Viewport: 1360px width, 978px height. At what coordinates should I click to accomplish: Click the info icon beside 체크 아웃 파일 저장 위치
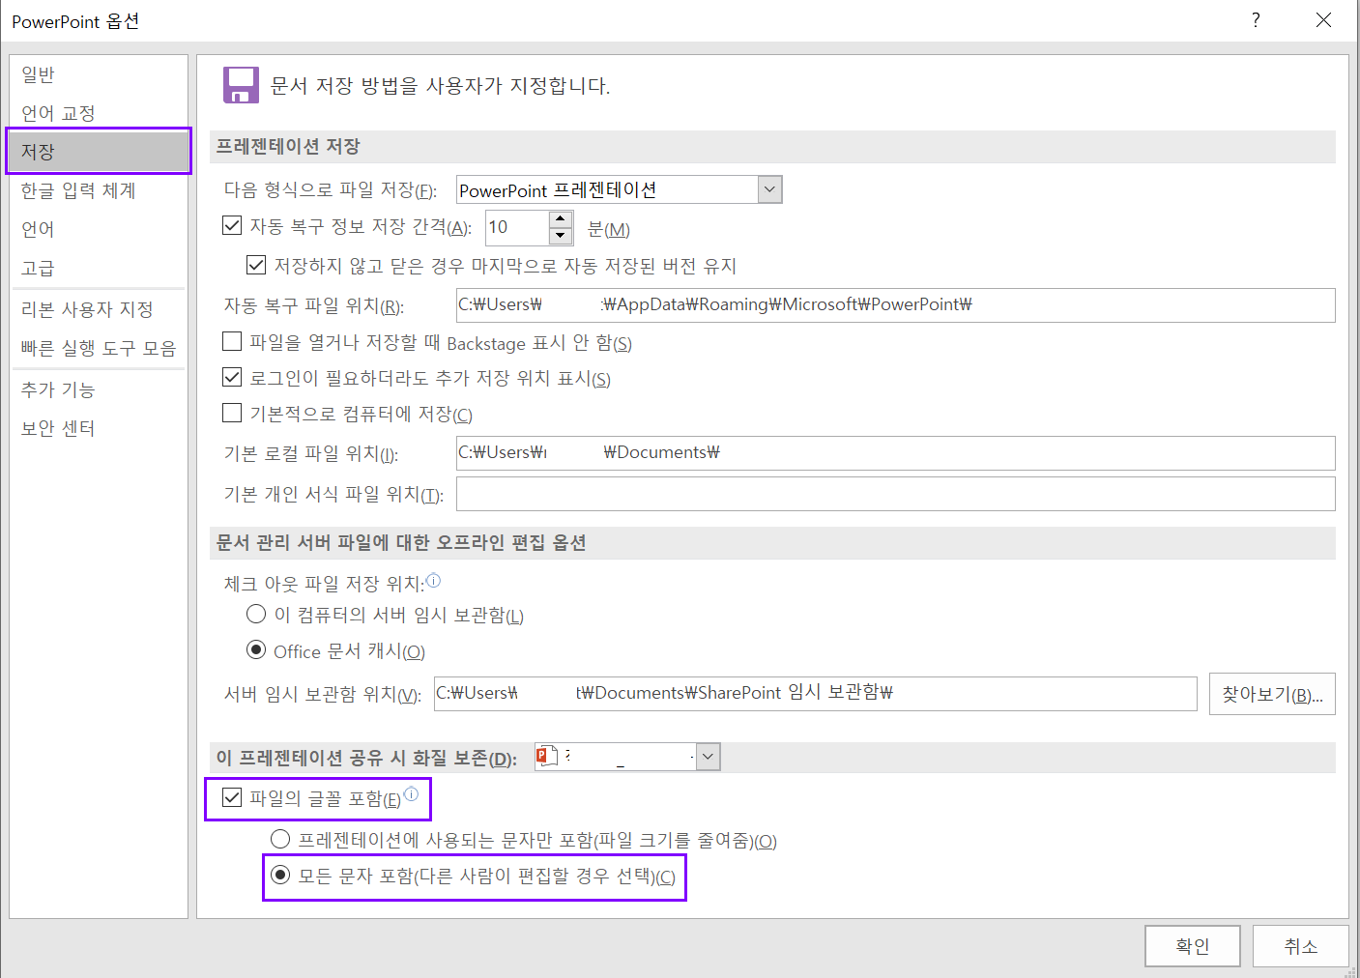434,581
